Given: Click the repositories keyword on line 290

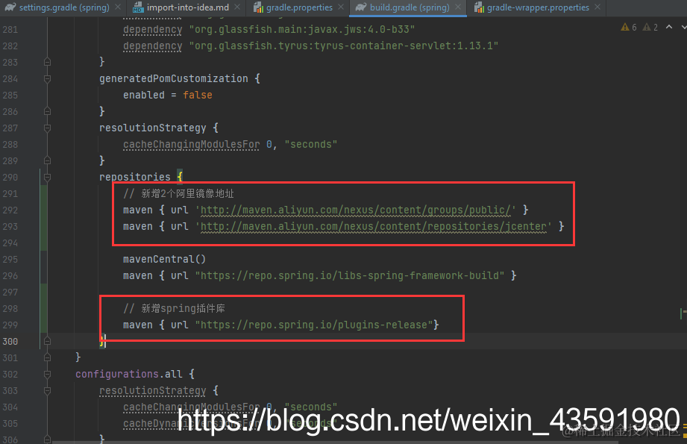Looking at the screenshot, I should (135, 177).
